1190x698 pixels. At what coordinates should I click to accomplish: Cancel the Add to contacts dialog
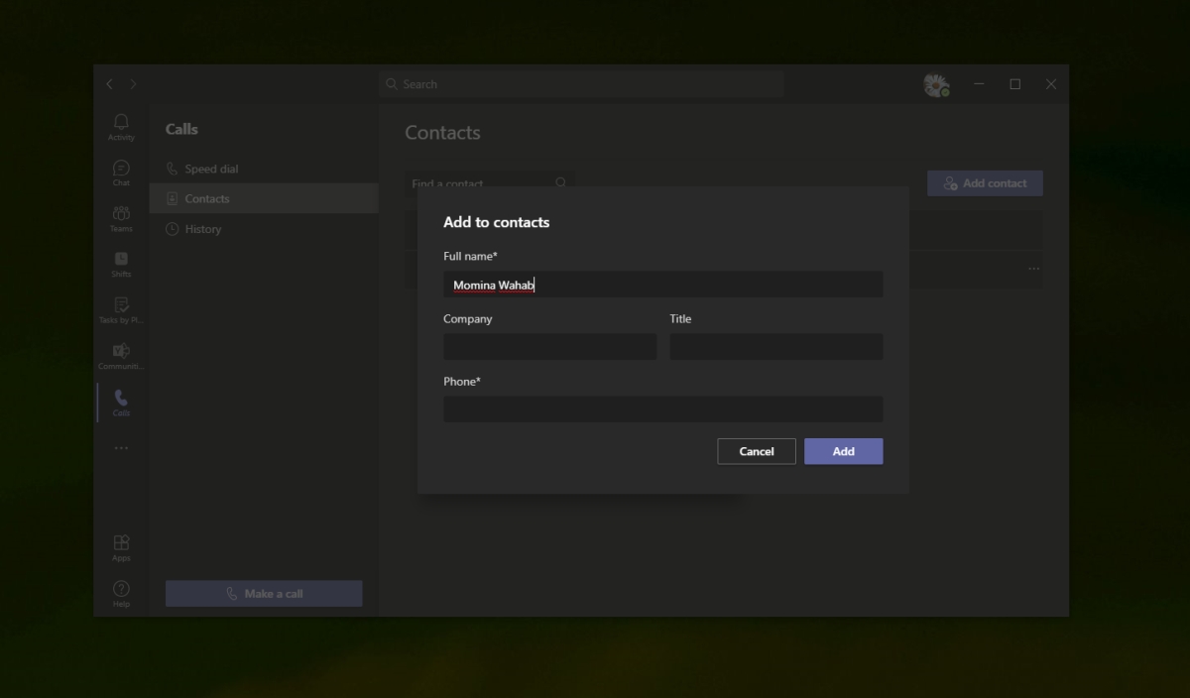coord(757,451)
